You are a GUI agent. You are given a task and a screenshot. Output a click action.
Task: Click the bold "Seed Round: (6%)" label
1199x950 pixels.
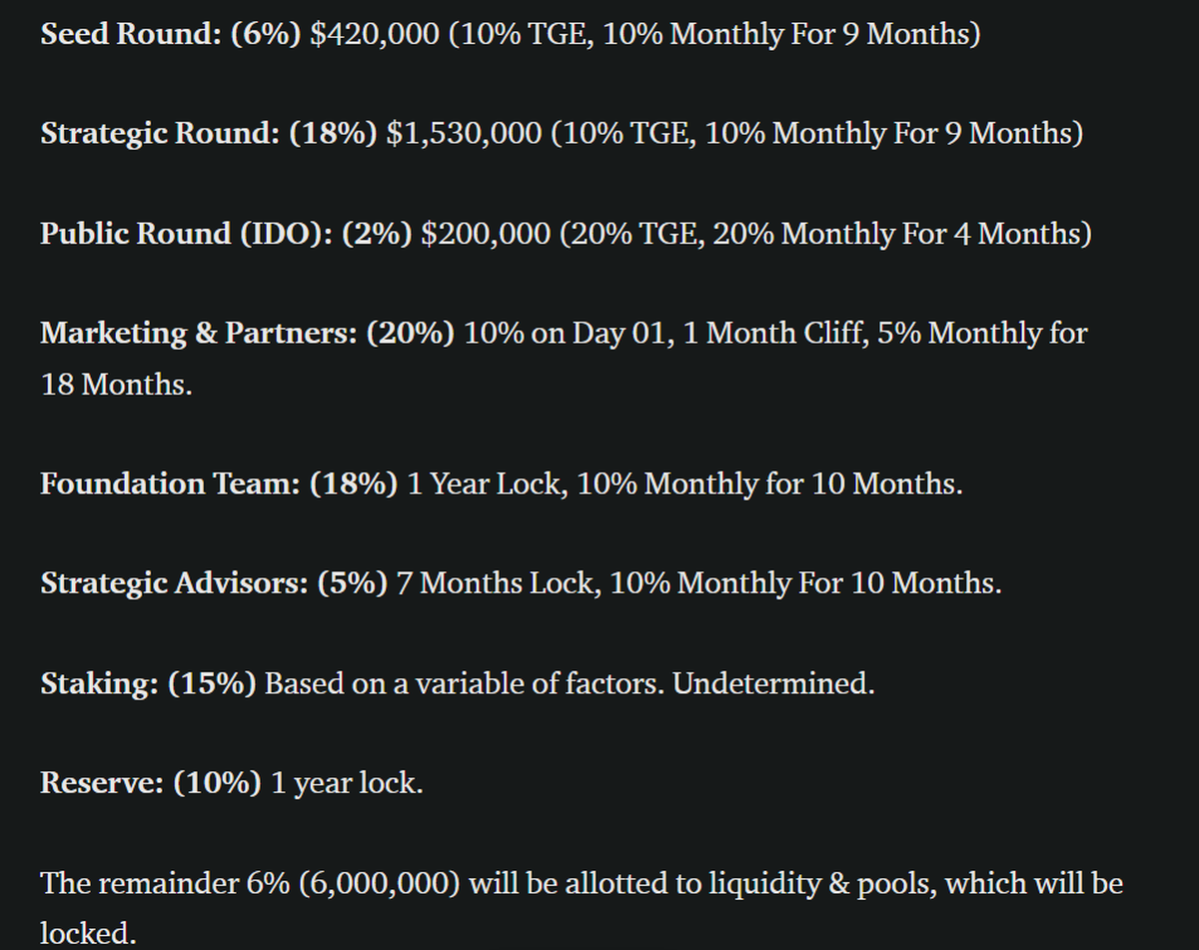(x=171, y=34)
